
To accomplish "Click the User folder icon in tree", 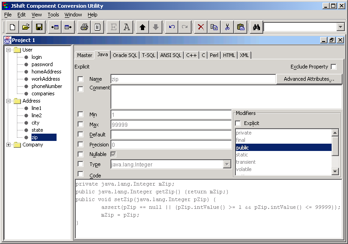I will pos(17,50).
